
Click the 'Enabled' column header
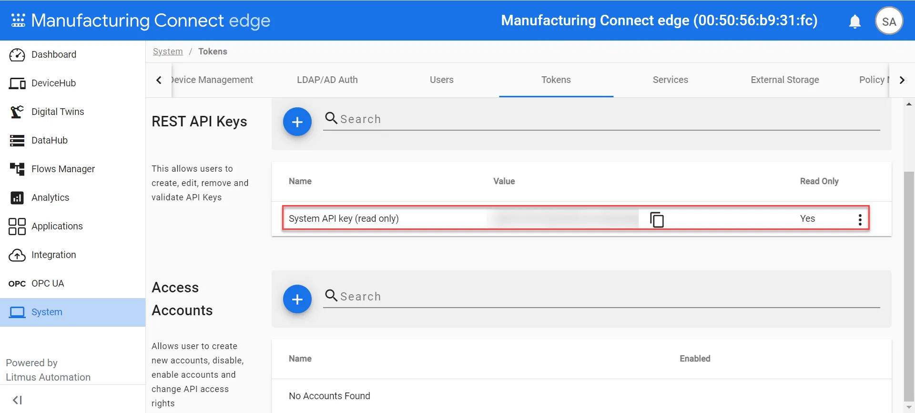[x=695, y=359]
